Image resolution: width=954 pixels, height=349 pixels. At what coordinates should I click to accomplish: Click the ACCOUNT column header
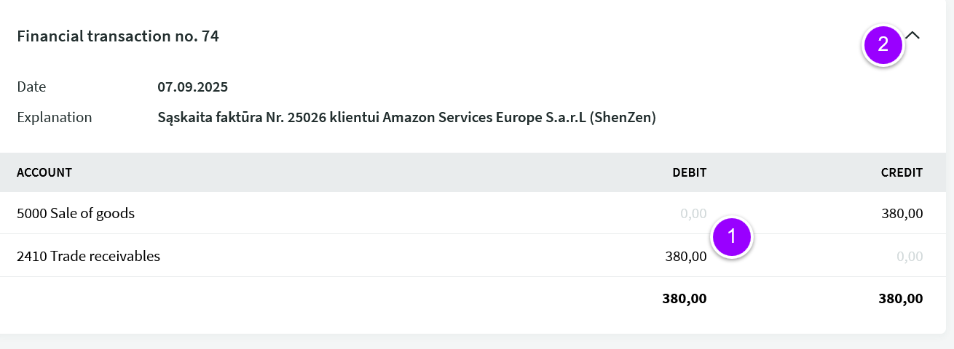44,172
